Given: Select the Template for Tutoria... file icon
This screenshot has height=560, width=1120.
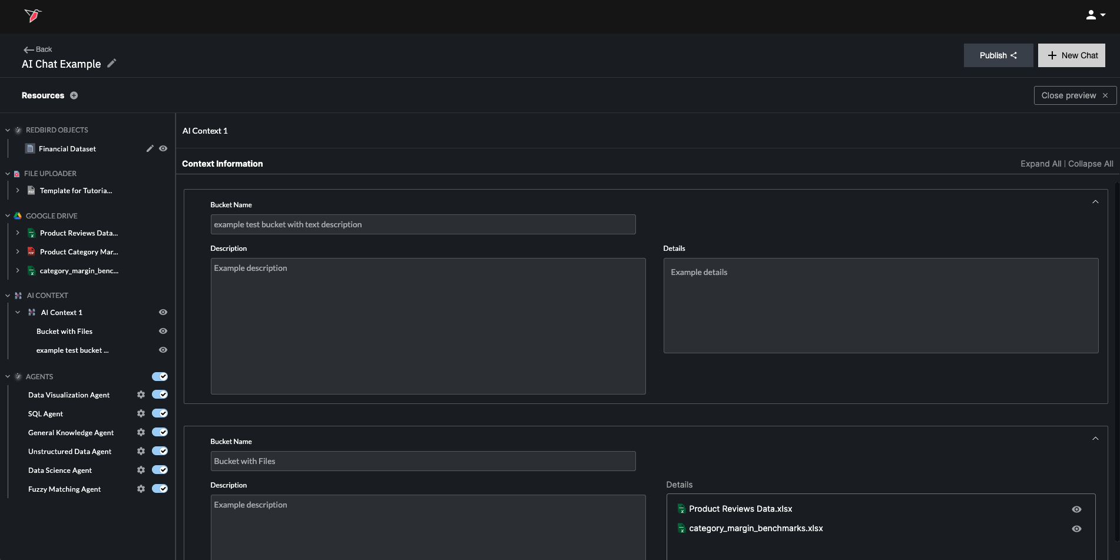Looking at the screenshot, I should click(31, 191).
